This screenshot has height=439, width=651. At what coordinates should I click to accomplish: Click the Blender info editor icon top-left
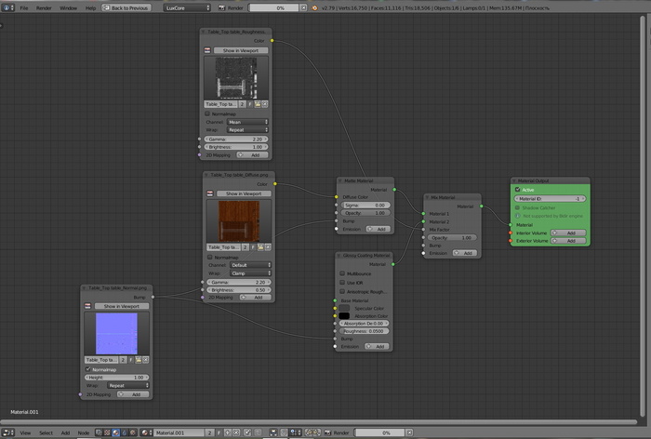click(7, 7)
